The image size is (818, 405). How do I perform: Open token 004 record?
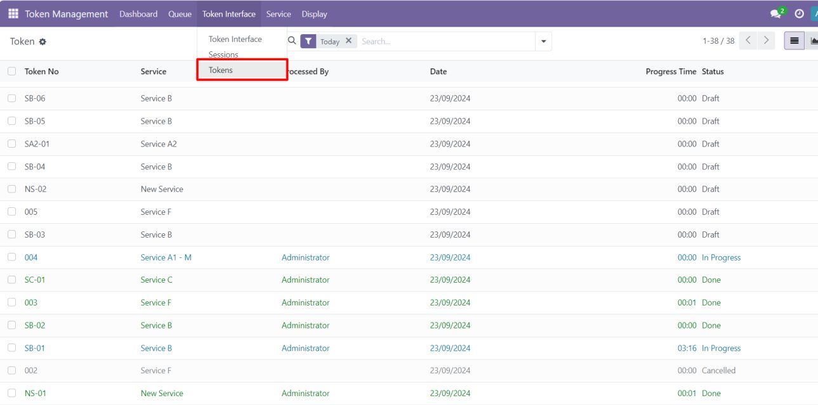[x=31, y=257]
